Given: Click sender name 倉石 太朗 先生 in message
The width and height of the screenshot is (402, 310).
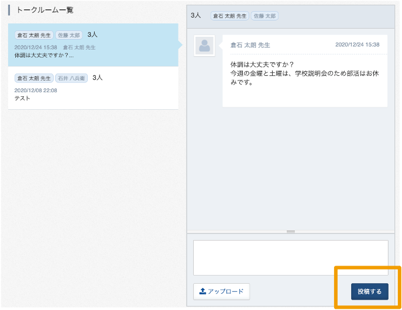Looking at the screenshot, I should pos(250,46).
